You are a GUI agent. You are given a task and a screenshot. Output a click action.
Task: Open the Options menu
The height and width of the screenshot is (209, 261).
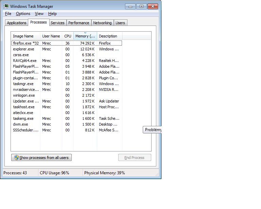(x=23, y=14)
